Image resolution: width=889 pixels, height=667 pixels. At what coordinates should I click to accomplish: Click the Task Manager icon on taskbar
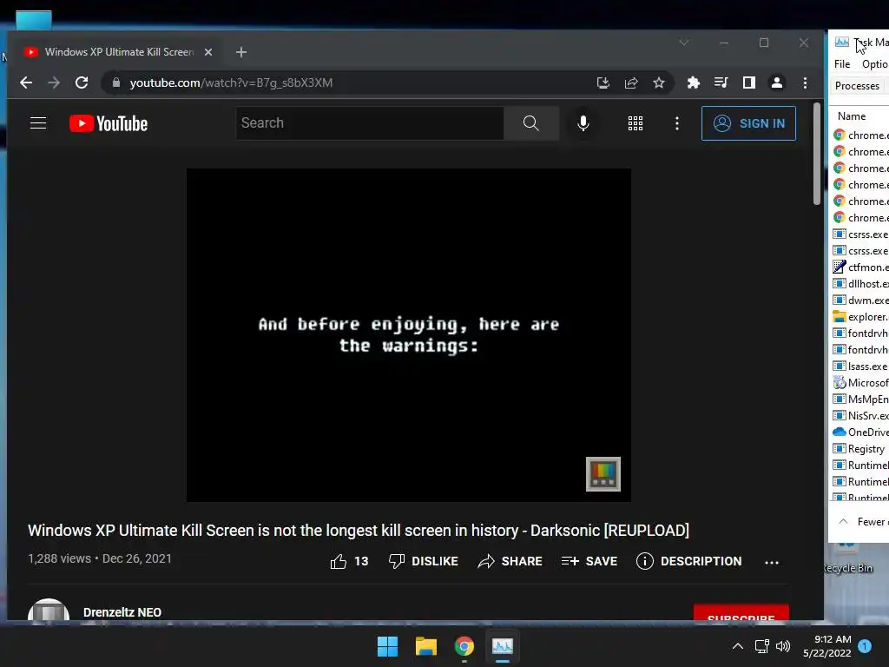point(503,646)
